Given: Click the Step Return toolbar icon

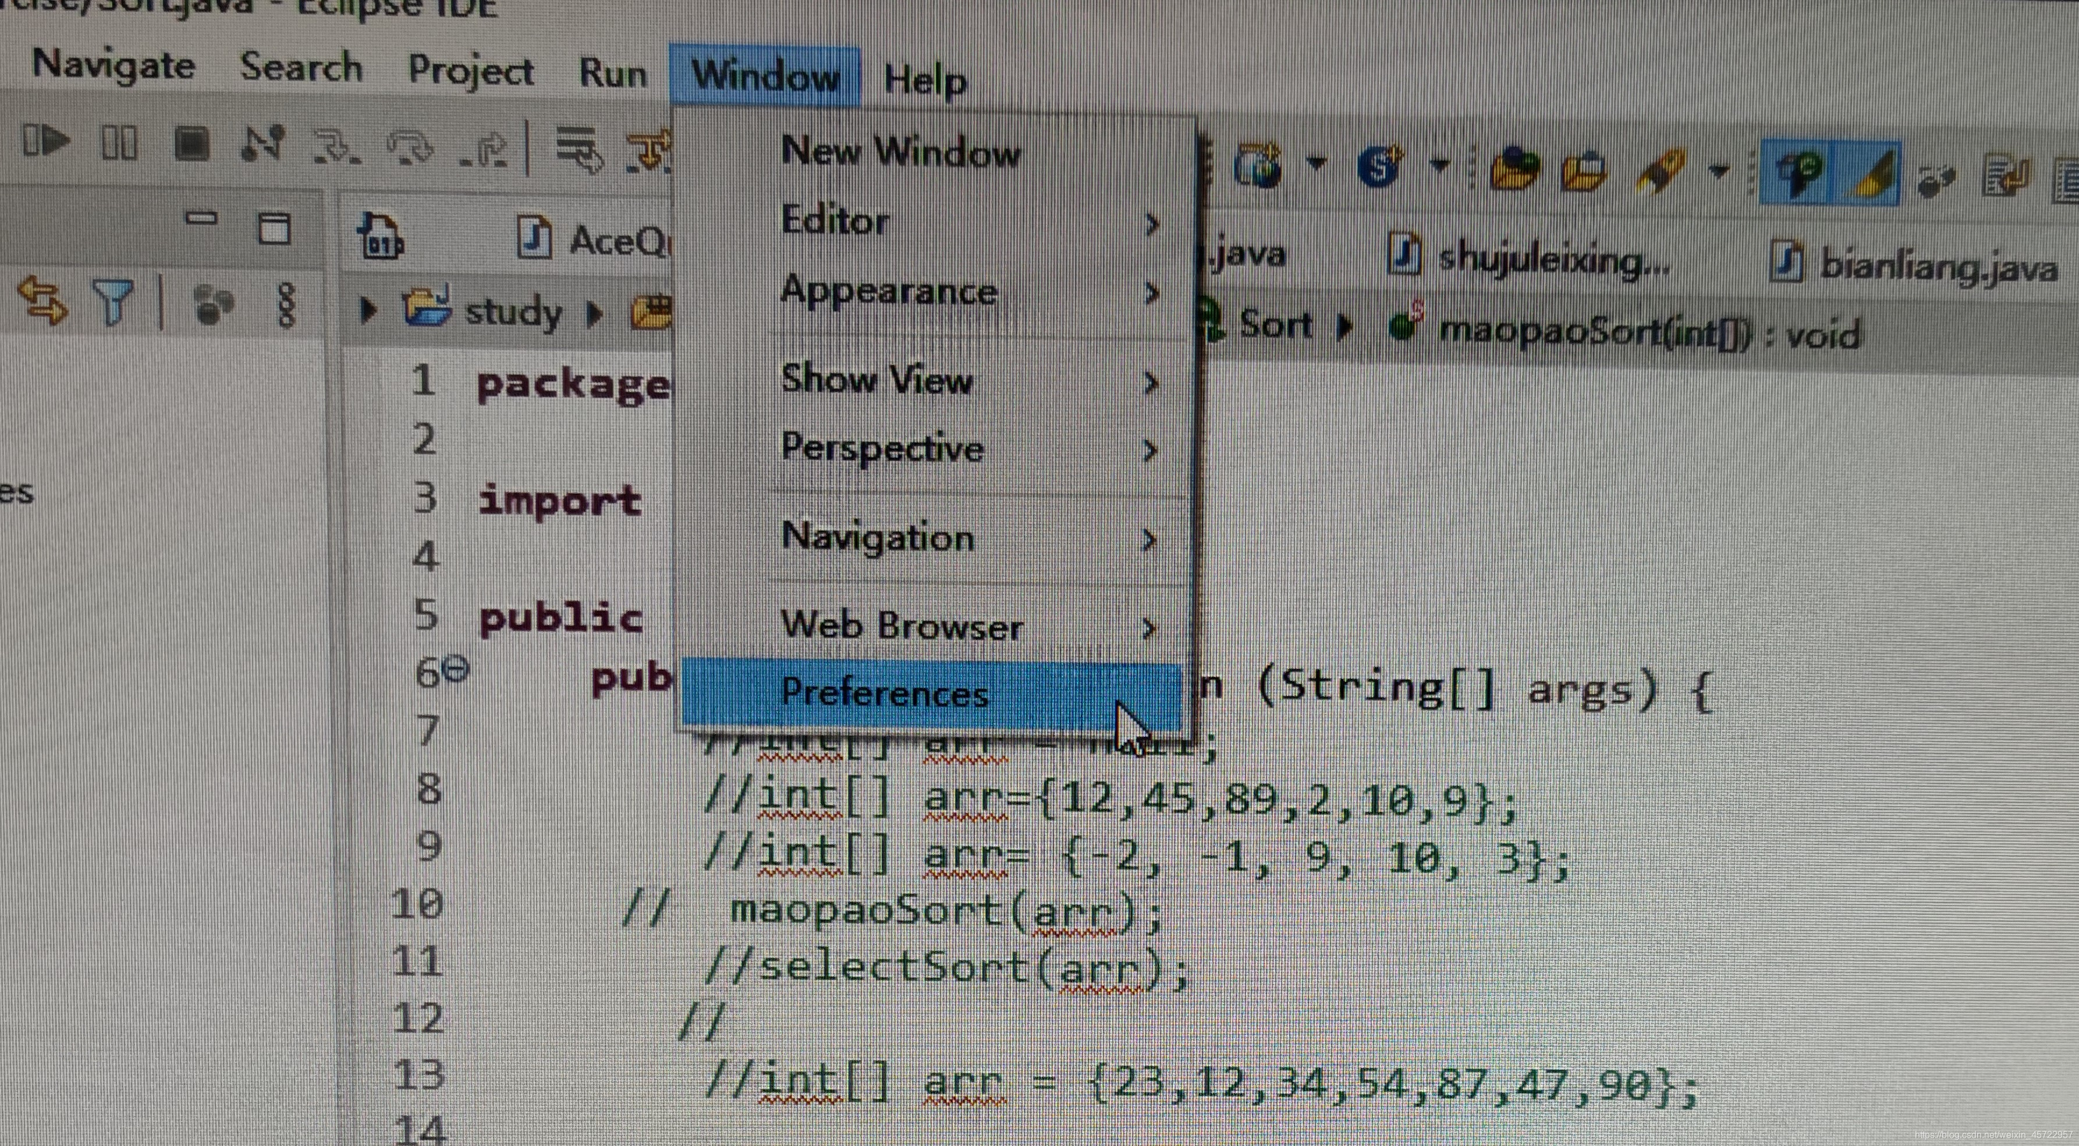Looking at the screenshot, I should tap(484, 150).
